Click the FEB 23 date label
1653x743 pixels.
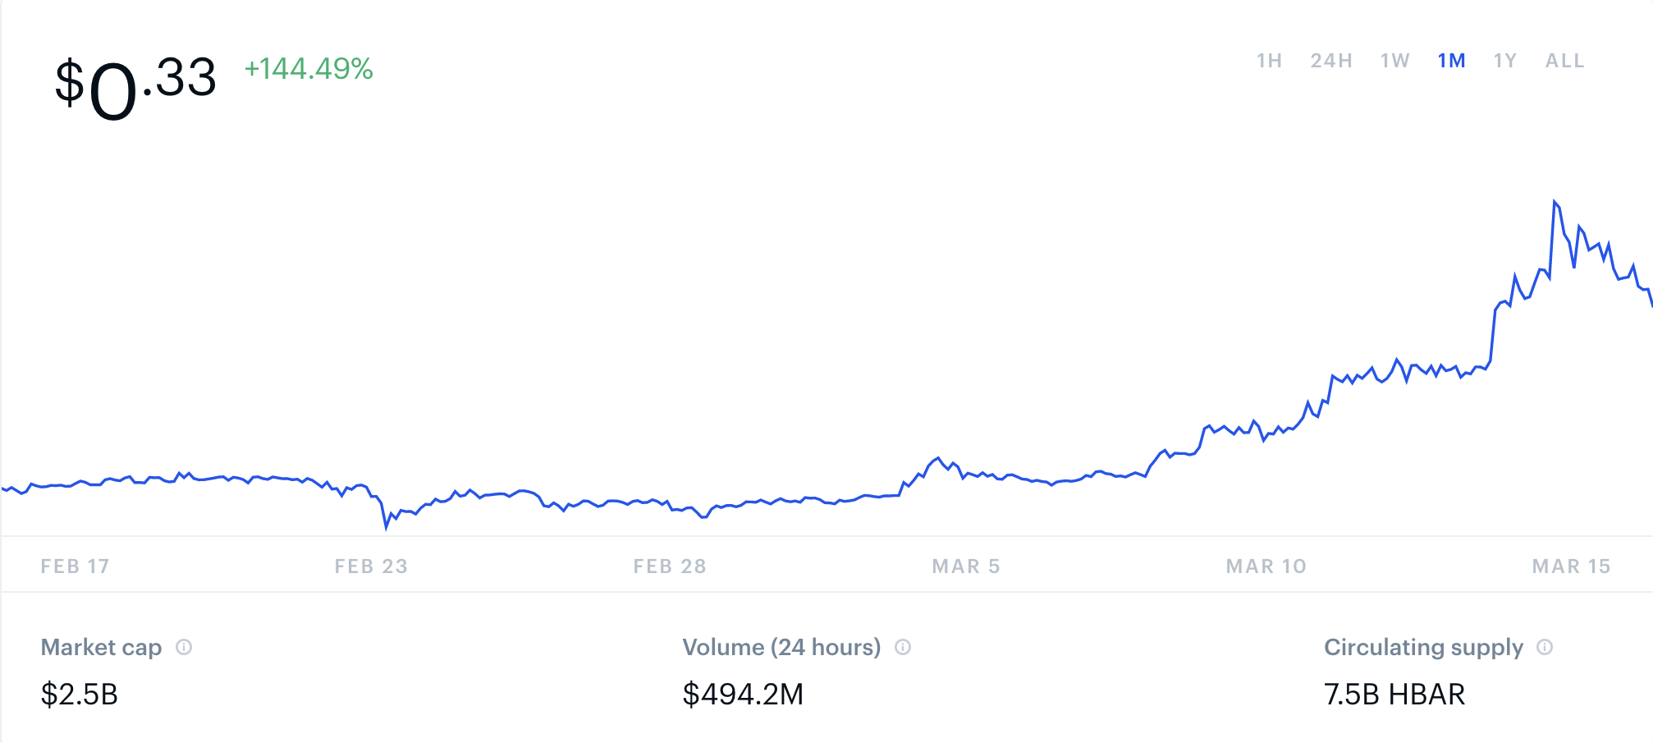371,566
